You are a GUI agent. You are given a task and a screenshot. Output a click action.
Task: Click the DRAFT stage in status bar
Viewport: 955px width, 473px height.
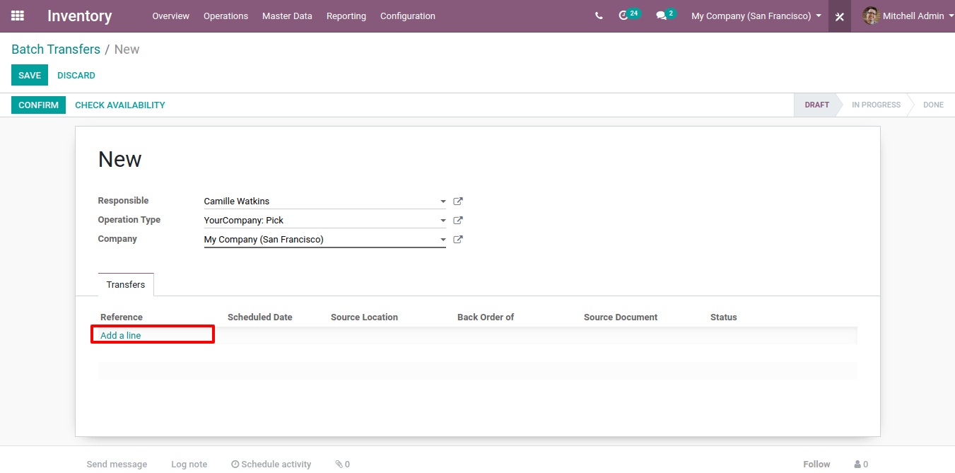[x=816, y=104]
